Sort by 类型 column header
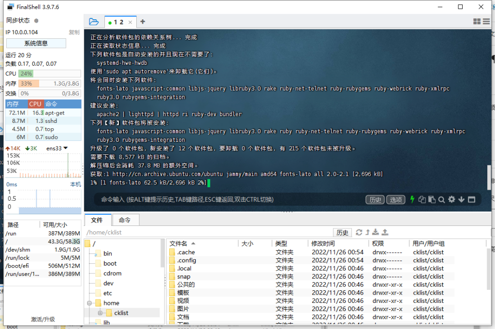Viewport: 495px width, 329px height. [x=290, y=244]
